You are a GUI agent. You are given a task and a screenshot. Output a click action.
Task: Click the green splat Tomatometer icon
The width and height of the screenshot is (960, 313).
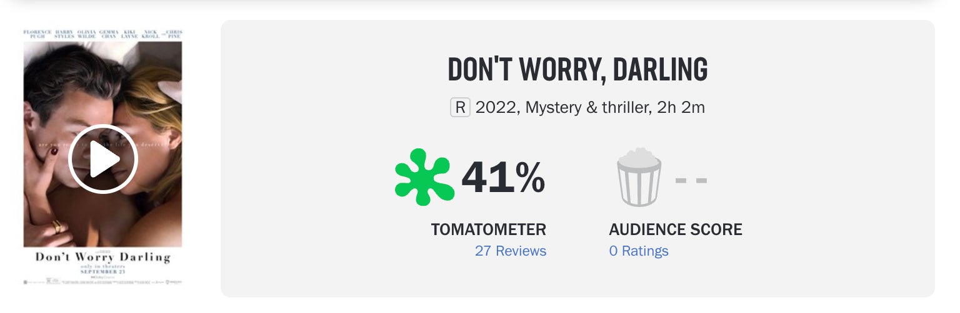pos(424,177)
